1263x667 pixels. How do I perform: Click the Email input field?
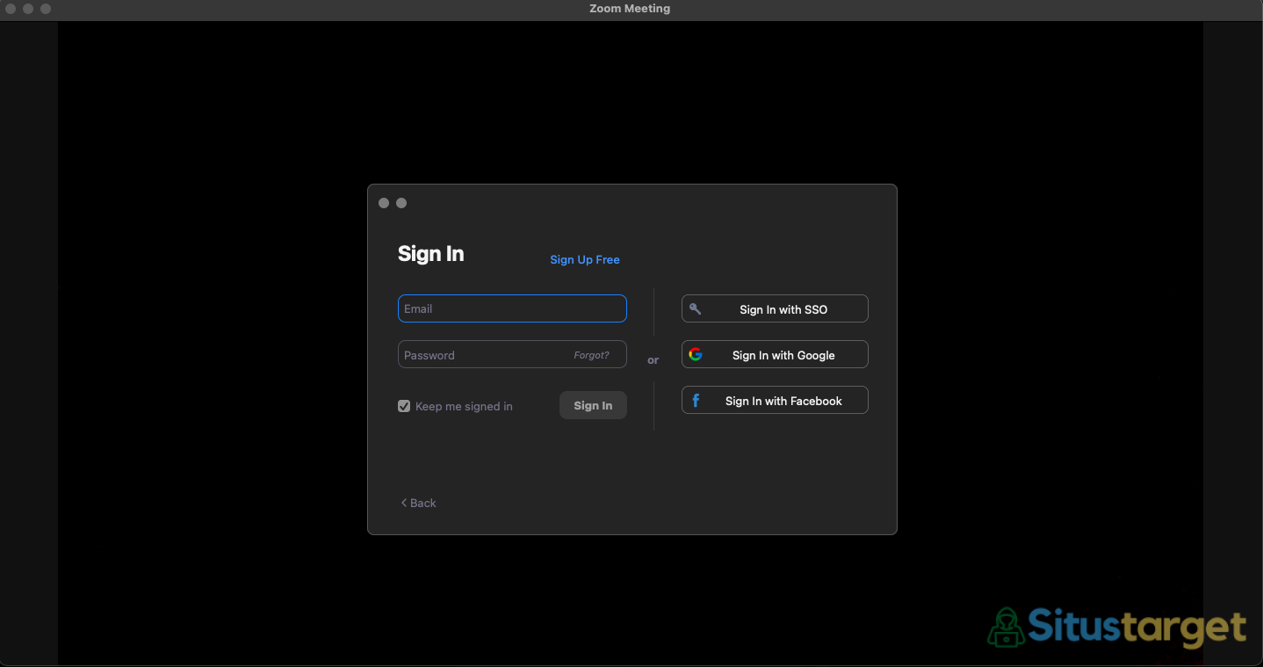click(512, 308)
